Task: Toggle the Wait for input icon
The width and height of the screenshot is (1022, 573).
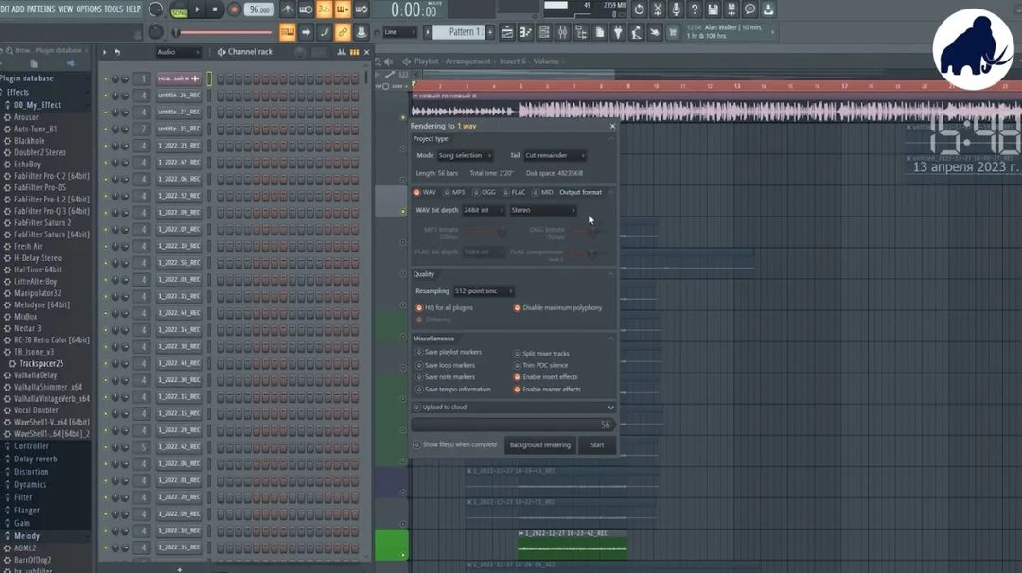Action: click(x=306, y=9)
